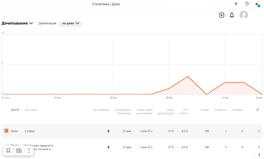
Task: Open help via the question mark button
Action: coord(259,155)
